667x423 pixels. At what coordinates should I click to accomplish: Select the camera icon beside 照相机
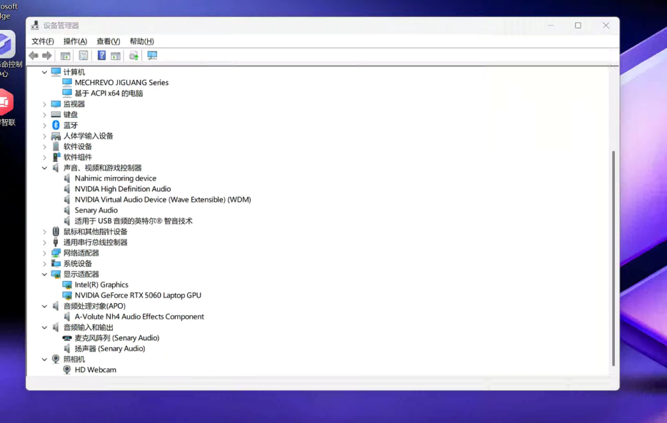point(56,359)
